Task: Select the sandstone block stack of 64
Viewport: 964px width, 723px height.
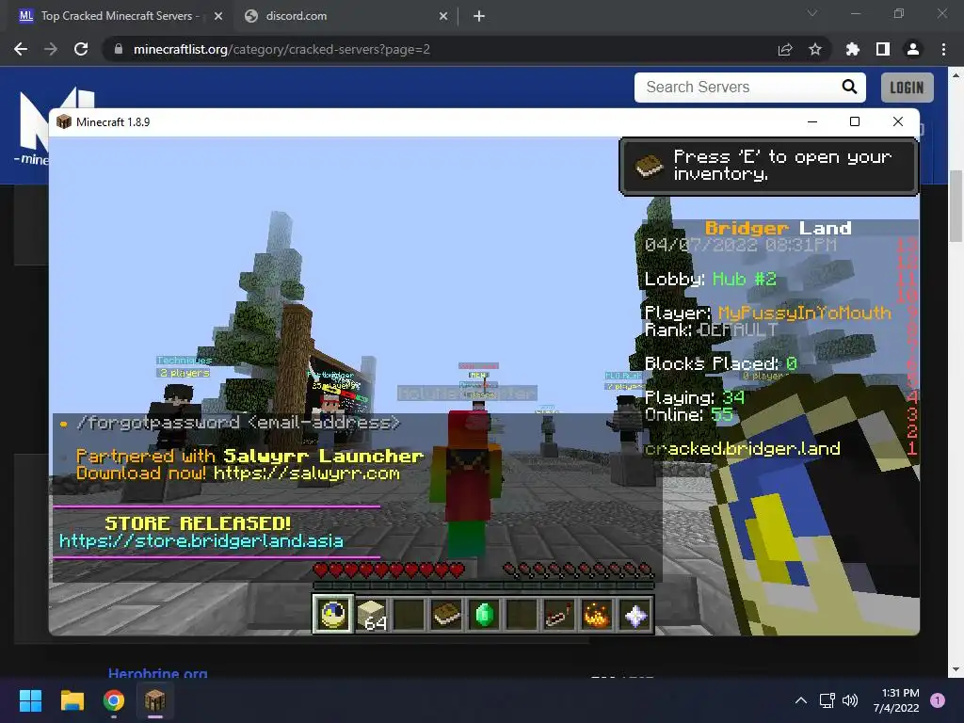Action: 372,615
